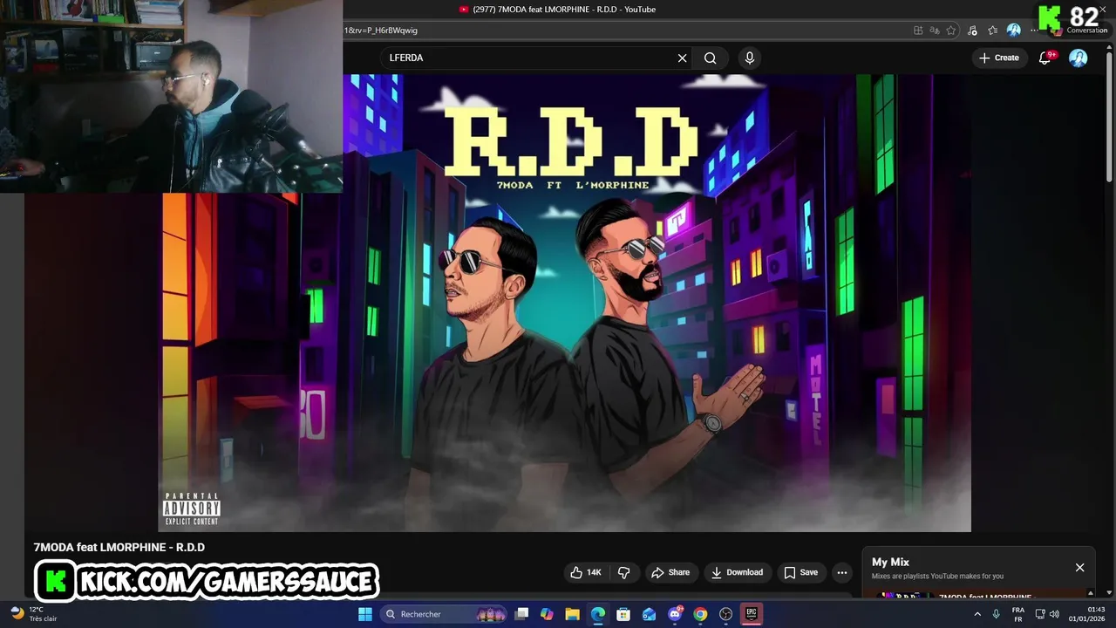This screenshot has height=628, width=1116.
Task: Open the volume speaker tray icon
Action: (1054, 614)
